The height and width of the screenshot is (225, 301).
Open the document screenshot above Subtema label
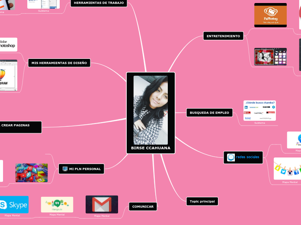(43, 4)
